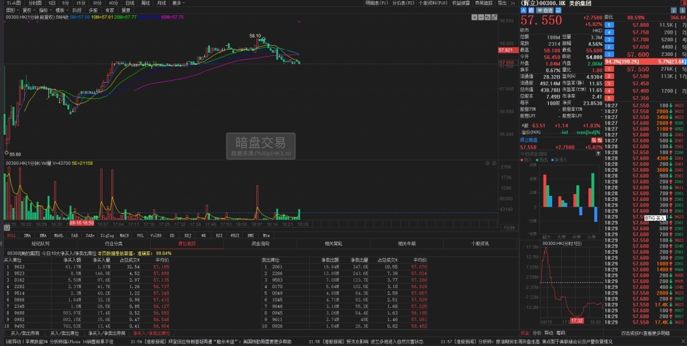Screen dimensions: 687x346
Task: Click the second circular icon in volume panel
Action: point(494,163)
